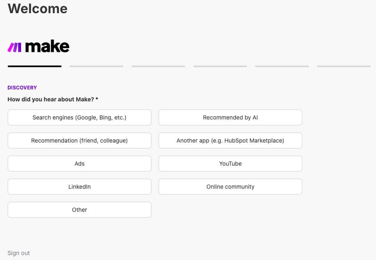Pick Recommendation (friend, colleague) answer

click(x=80, y=141)
